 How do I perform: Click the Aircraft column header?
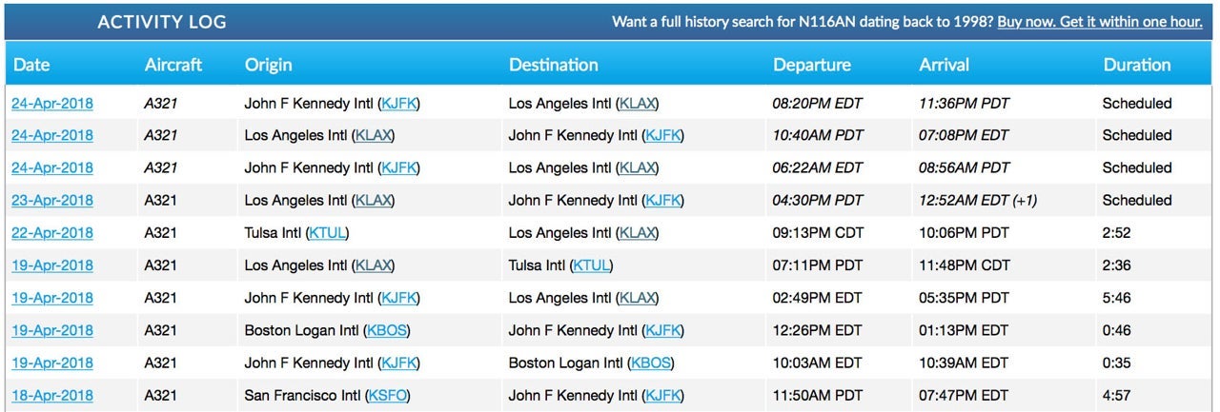(x=173, y=65)
